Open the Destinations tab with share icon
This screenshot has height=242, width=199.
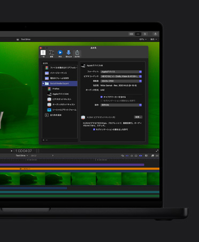(77, 54)
